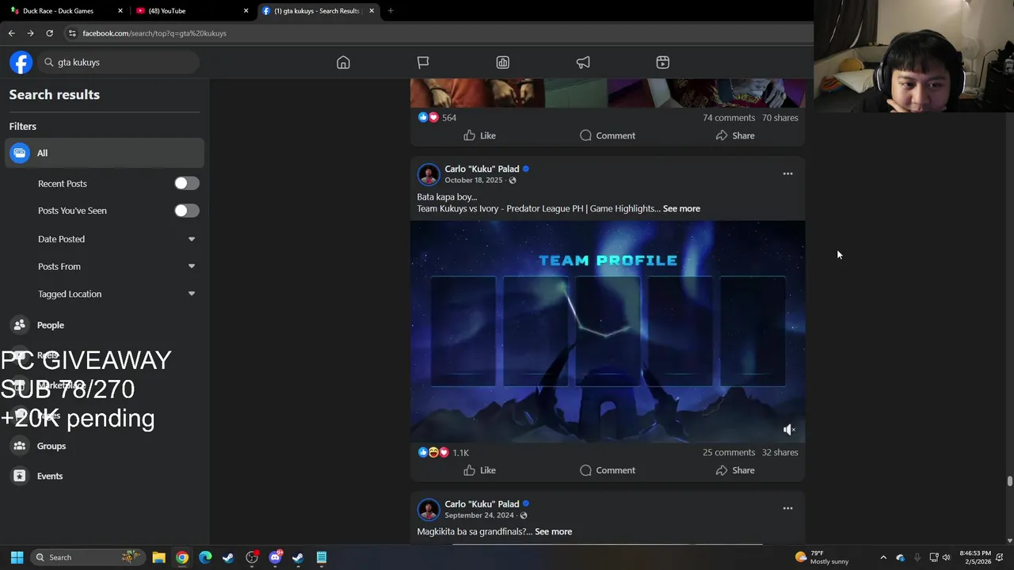Open September 24, 2024 post timestamp

click(x=478, y=515)
